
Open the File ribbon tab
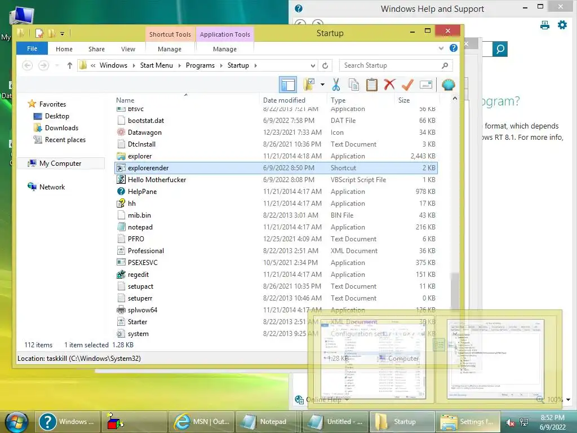click(x=32, y=48)
